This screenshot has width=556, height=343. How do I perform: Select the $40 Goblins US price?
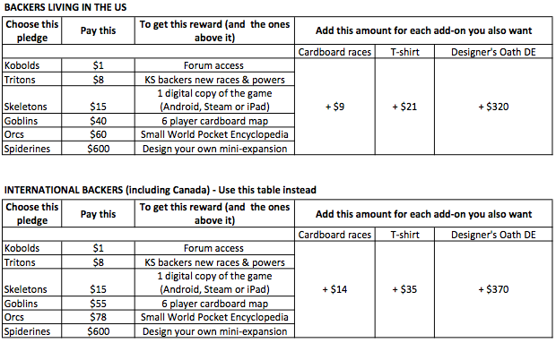pyautogui.click(x=99, y=121)
